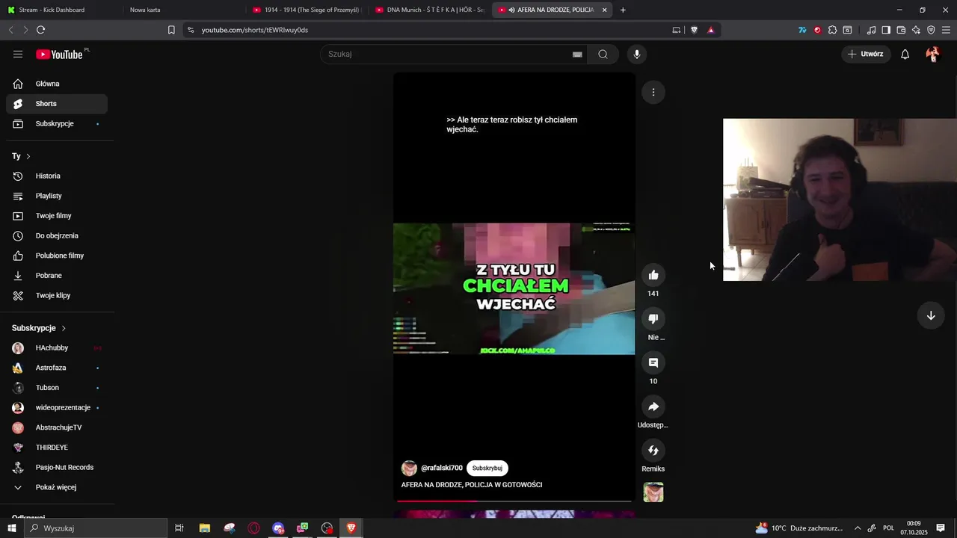Open THIRDEYE channel

point(57,448)
